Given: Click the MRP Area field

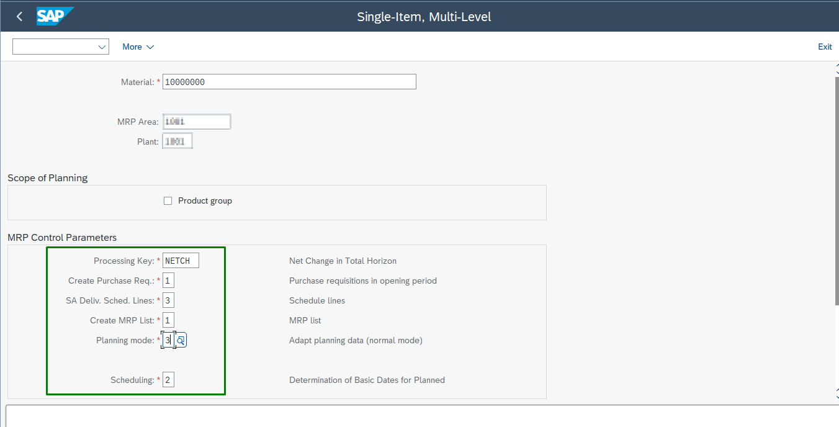Looking at the screenshot, I should coord(197,122).
